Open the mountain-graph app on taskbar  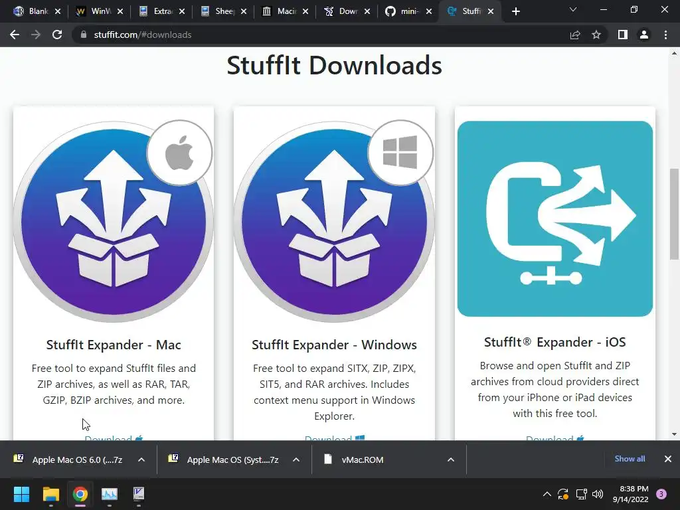[x=110, y=494]
